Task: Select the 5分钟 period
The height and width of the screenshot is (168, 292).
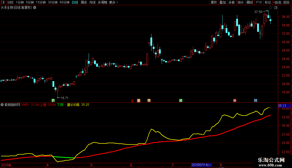Action: pyautogui.click(x=30, y=2)
